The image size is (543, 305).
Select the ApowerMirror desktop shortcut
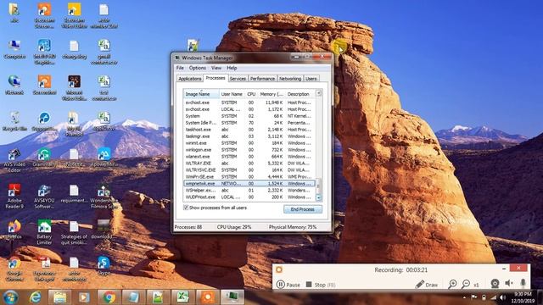[104, 158]
